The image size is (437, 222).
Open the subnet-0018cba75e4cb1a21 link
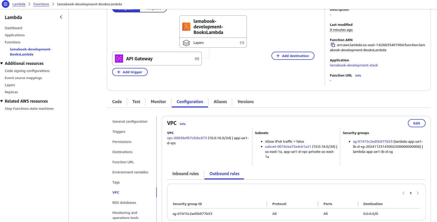tap(288, 146)
